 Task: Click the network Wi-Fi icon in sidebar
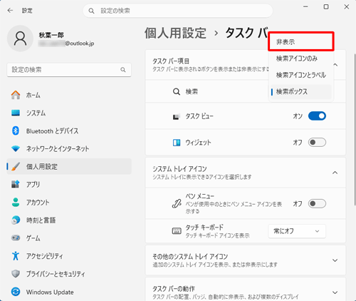click(16, 149)
